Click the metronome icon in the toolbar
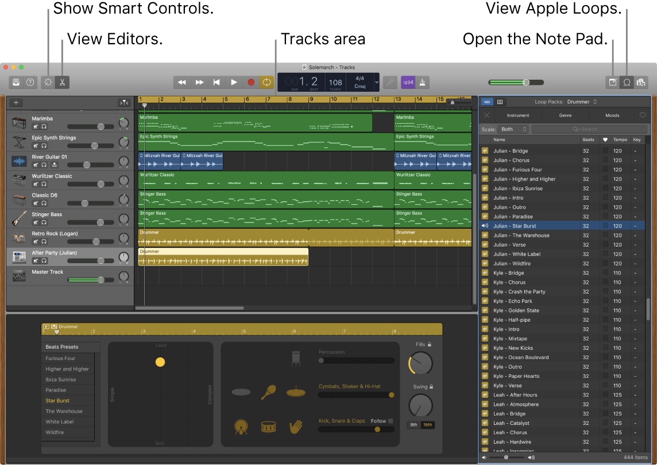The width and height of the screenshot is (657, 465). 422,82
